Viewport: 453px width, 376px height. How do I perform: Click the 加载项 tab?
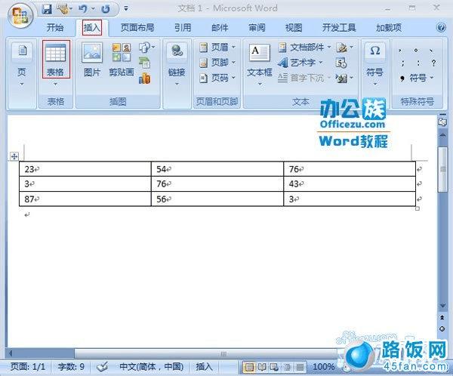click(389, 28)
